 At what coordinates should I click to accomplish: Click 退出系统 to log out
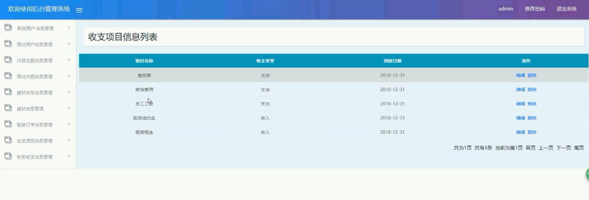click(x=566, y=9)
